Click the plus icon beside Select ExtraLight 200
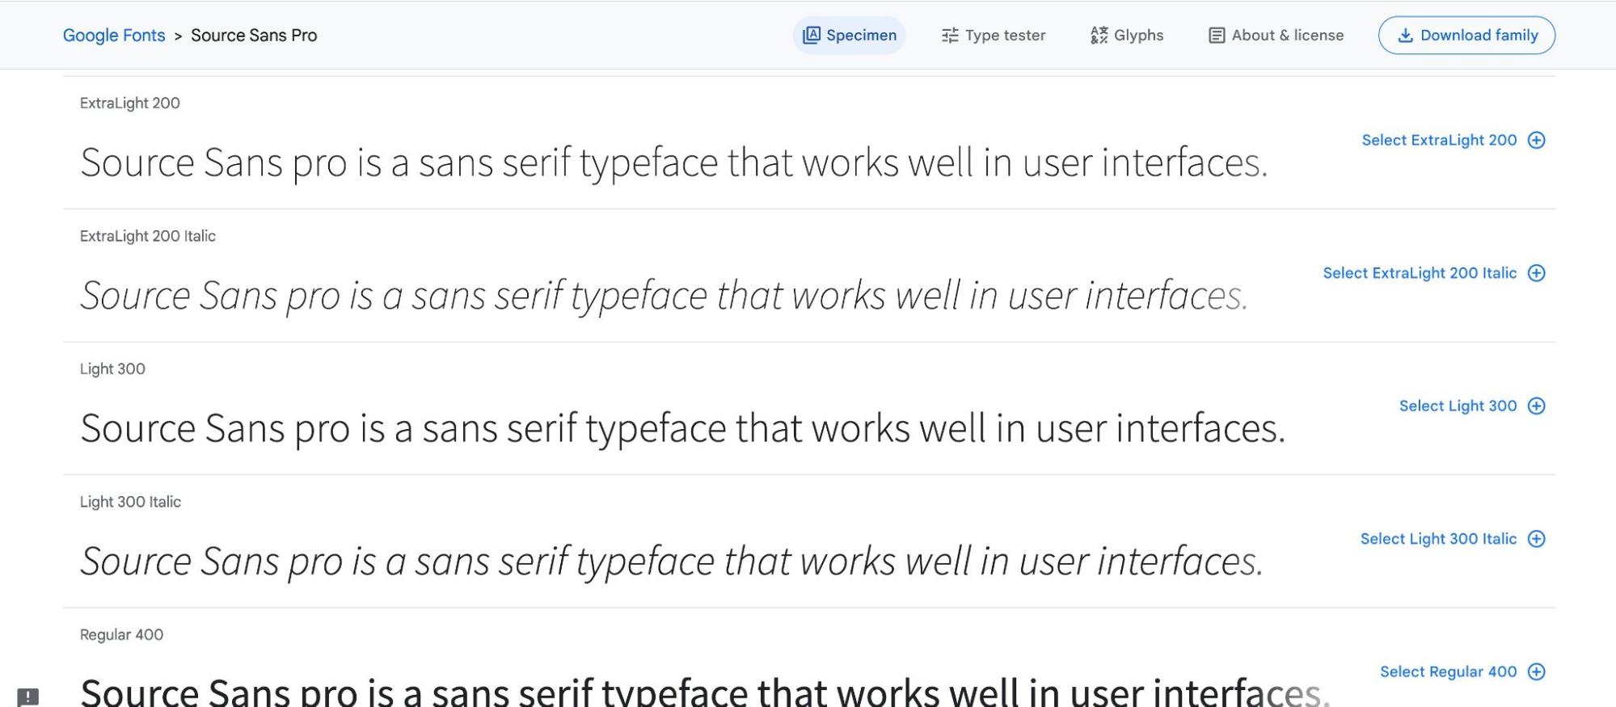This screenshot has height=707, width=1616. 1536,141
